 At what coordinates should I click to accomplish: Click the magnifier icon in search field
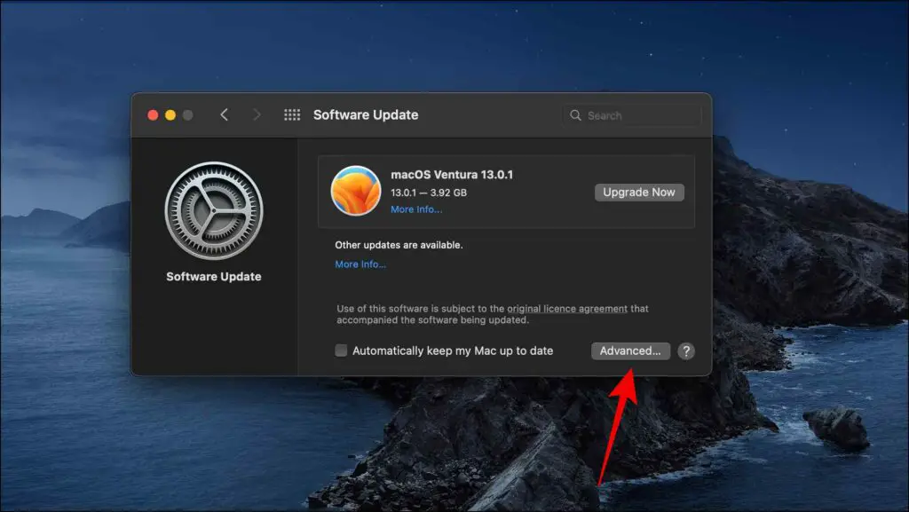(575, 115)
